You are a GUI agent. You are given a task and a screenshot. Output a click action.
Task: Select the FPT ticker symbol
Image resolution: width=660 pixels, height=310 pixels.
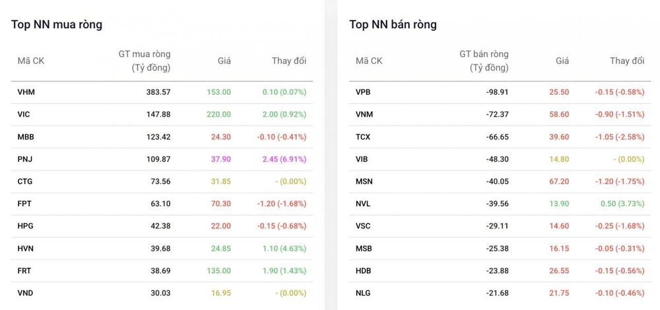click(x=24, y=203)
